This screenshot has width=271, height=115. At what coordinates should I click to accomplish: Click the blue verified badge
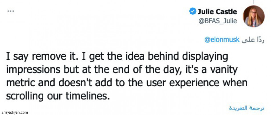coord(192,11)
